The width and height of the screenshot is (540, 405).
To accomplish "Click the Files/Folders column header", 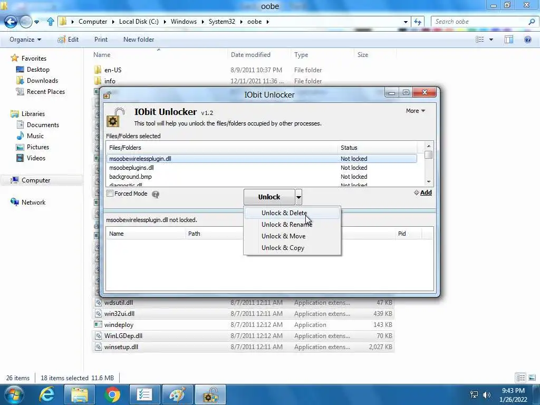I will (222, 148).
